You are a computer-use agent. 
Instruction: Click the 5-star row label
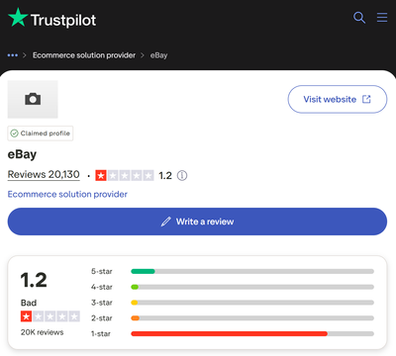coord(102,271)
